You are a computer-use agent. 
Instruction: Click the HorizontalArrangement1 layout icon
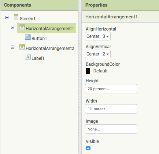click(x=22, y=27)
